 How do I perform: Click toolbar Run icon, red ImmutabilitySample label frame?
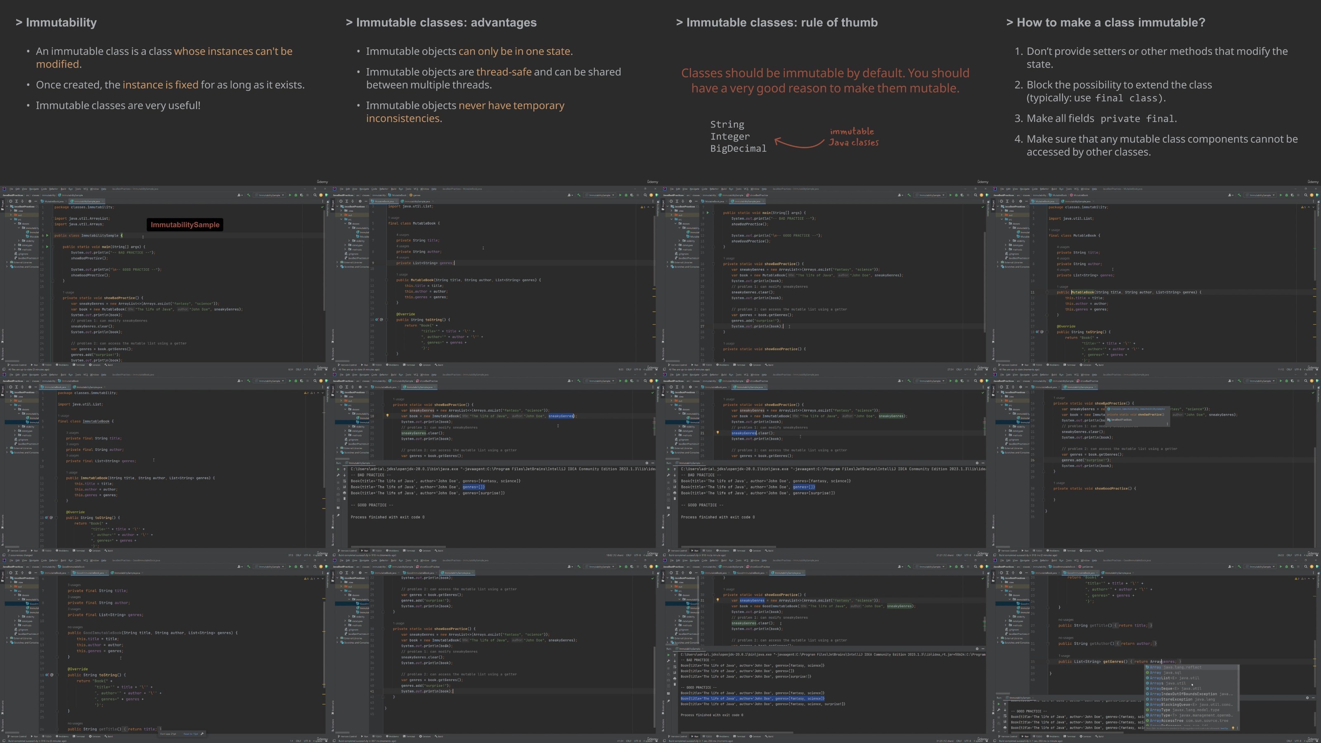click(290, 195)
